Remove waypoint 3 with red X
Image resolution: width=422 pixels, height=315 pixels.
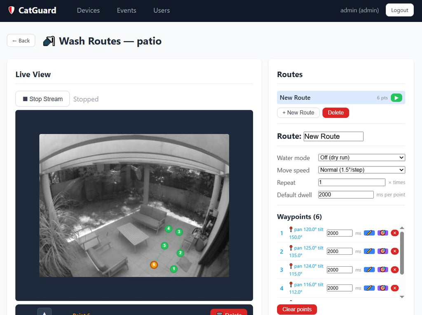[x=395, y=270]
